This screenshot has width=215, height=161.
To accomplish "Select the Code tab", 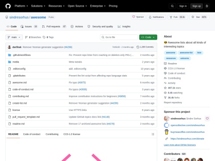I will [x=12, y=26].
